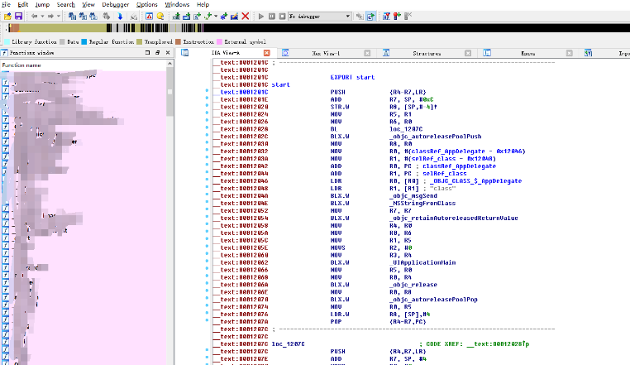Click the navigation band overview bar
This screenshot has height=365, width=630.
coord(317,28)
